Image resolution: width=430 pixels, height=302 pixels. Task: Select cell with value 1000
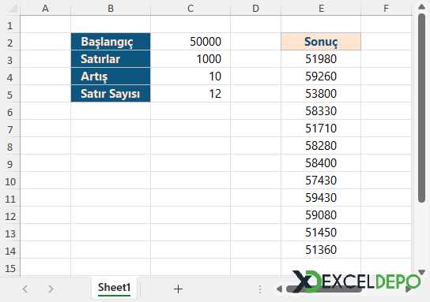pos(190,59)
